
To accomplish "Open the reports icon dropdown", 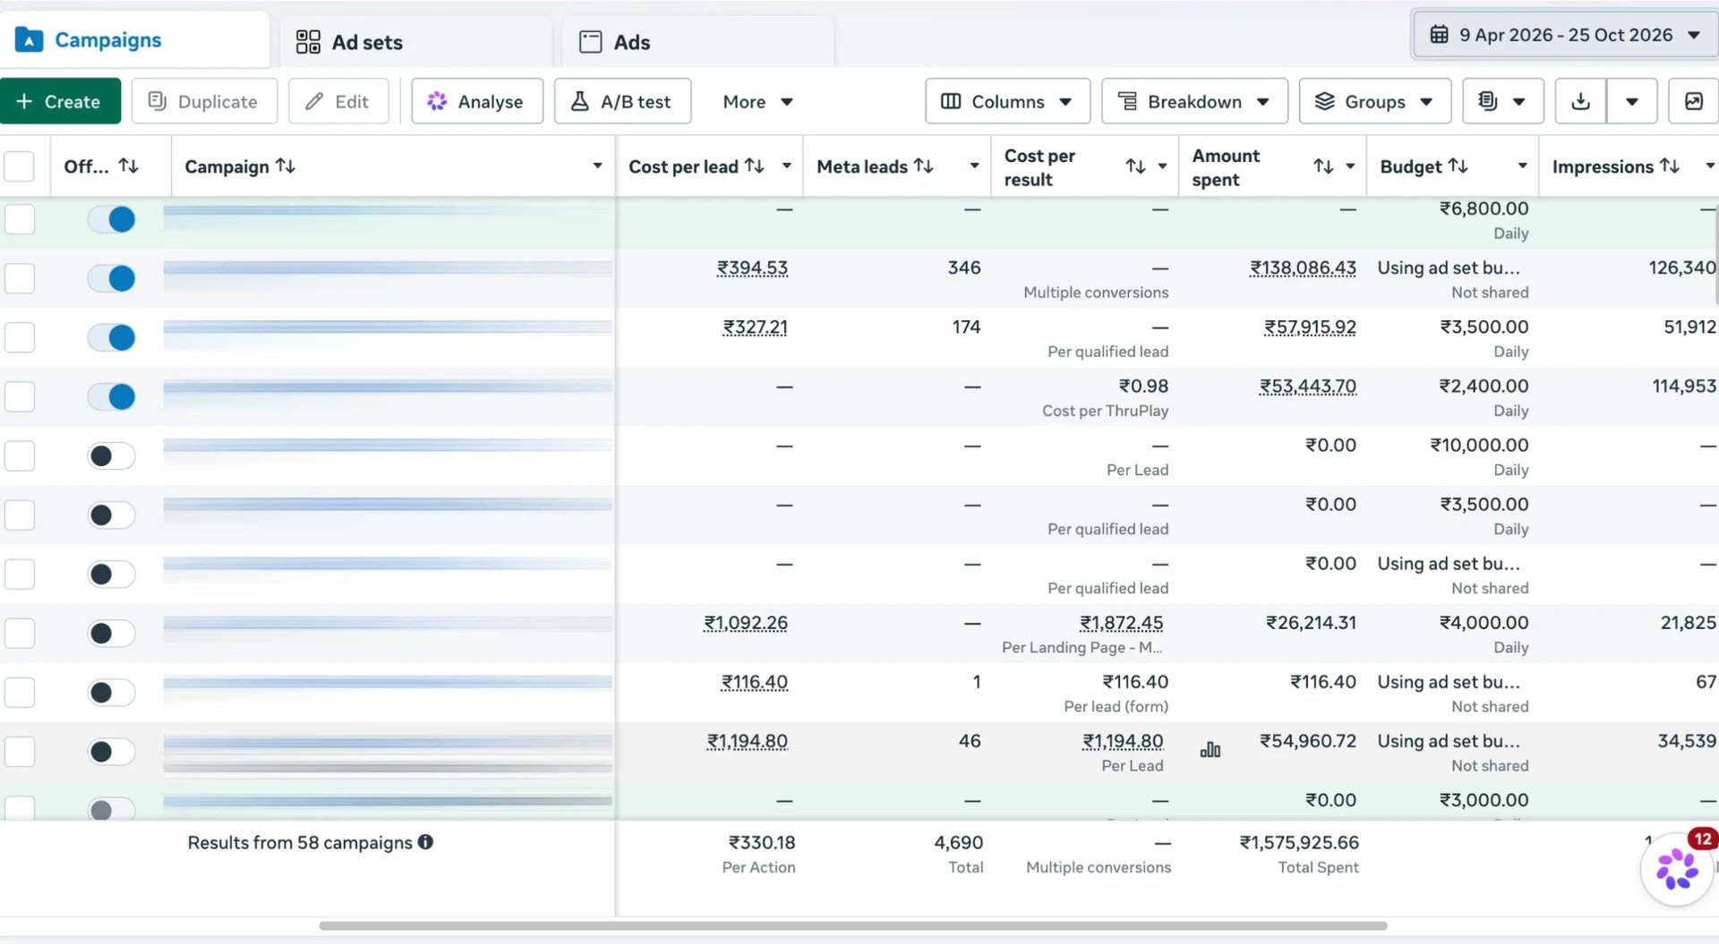I will [1502, 101].
